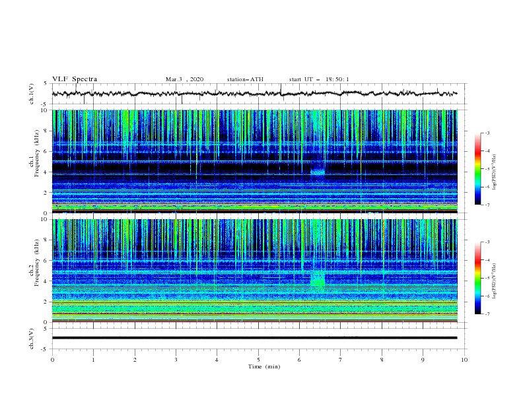Click the "-3" label on ch.1 colorbar
Screen dimensions: 523x404
pos(487,133)
